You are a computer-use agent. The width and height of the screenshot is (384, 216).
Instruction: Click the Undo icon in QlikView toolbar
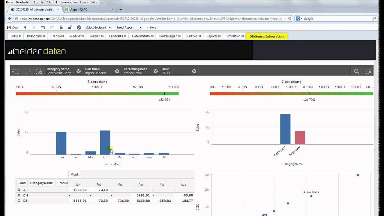[43, 27]
